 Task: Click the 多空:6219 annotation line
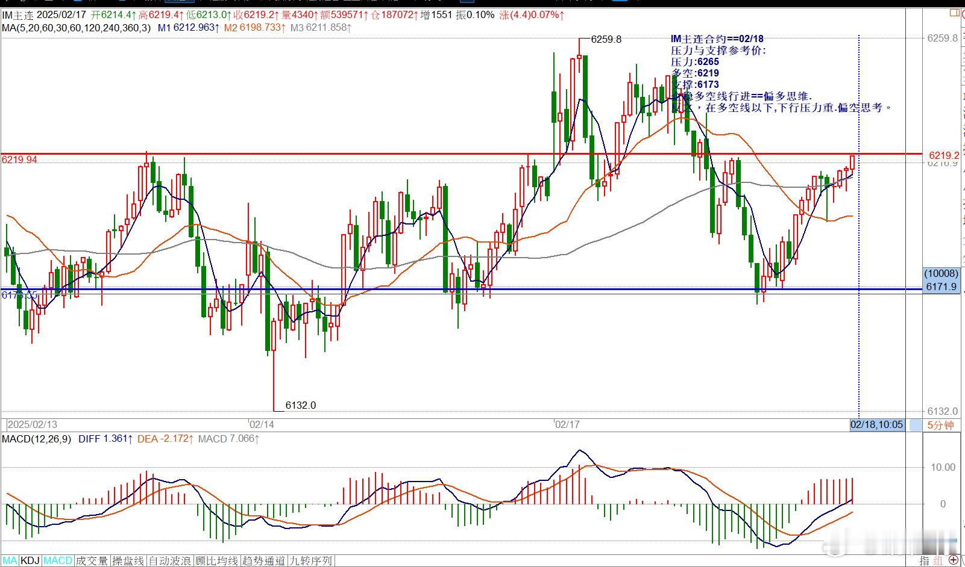click(x=695, y=73)
